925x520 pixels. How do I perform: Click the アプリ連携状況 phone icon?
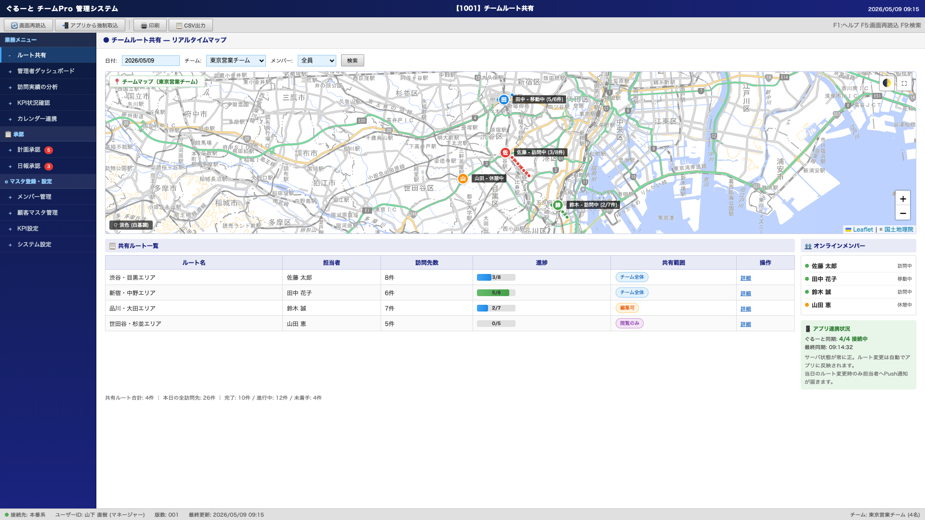click(x=808, y=329)
